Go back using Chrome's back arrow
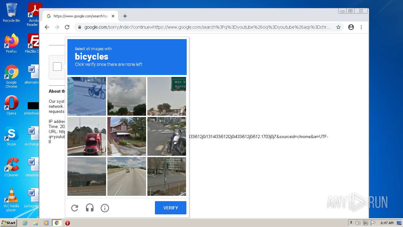The width and height of the screenshot is (403, 227). tap(47, 27)
